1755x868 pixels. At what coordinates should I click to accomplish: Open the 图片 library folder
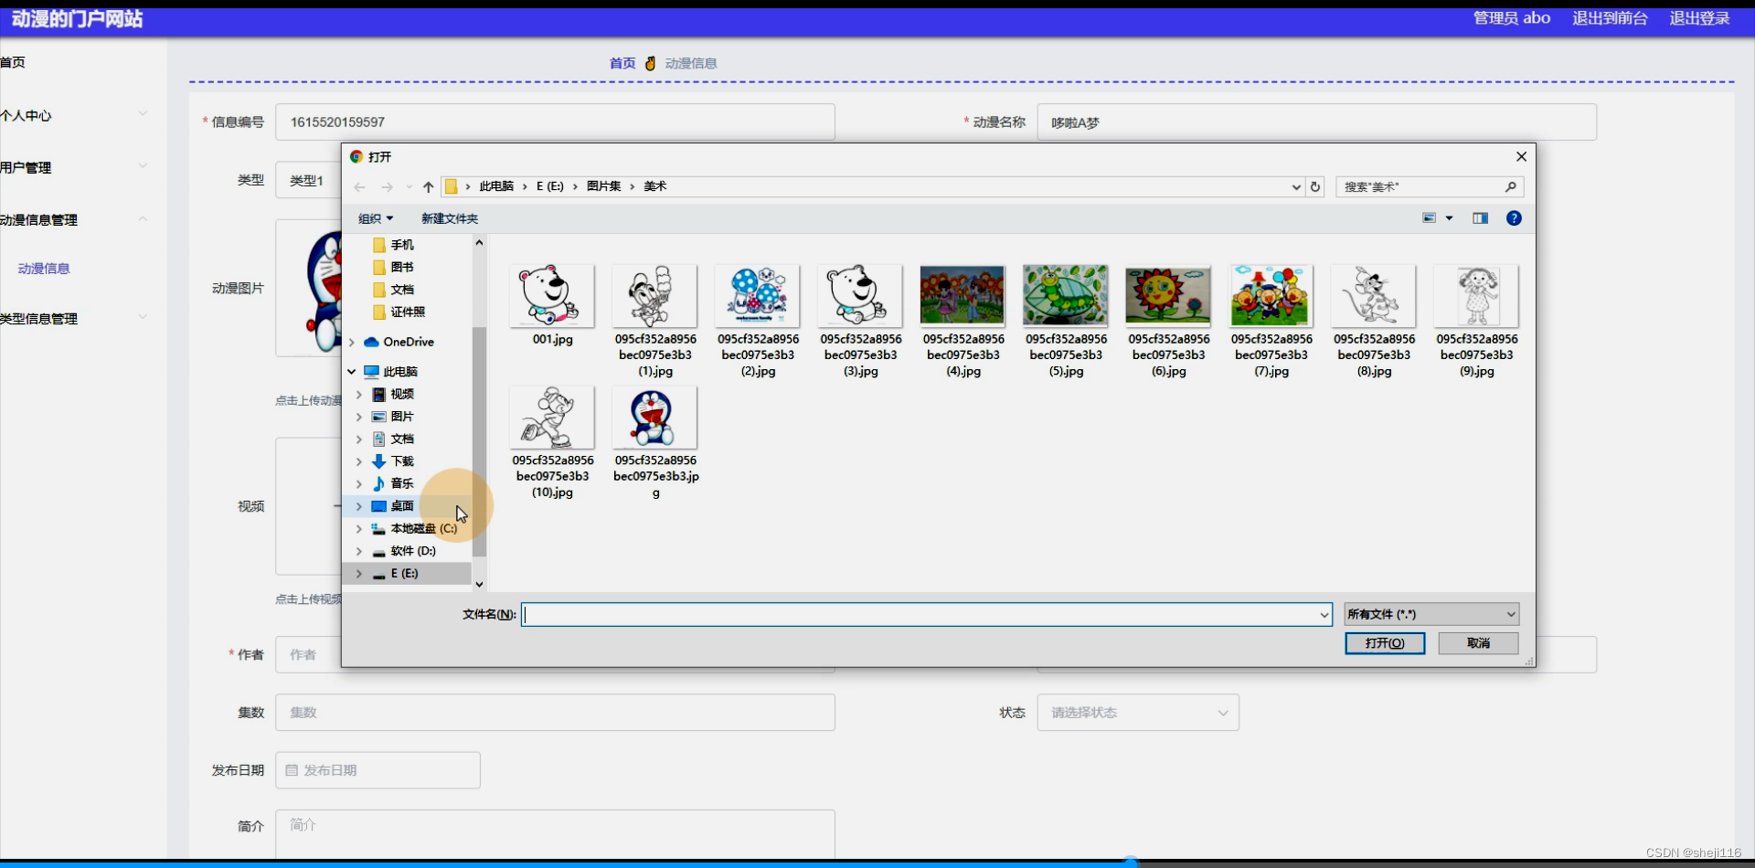[401, 417]
